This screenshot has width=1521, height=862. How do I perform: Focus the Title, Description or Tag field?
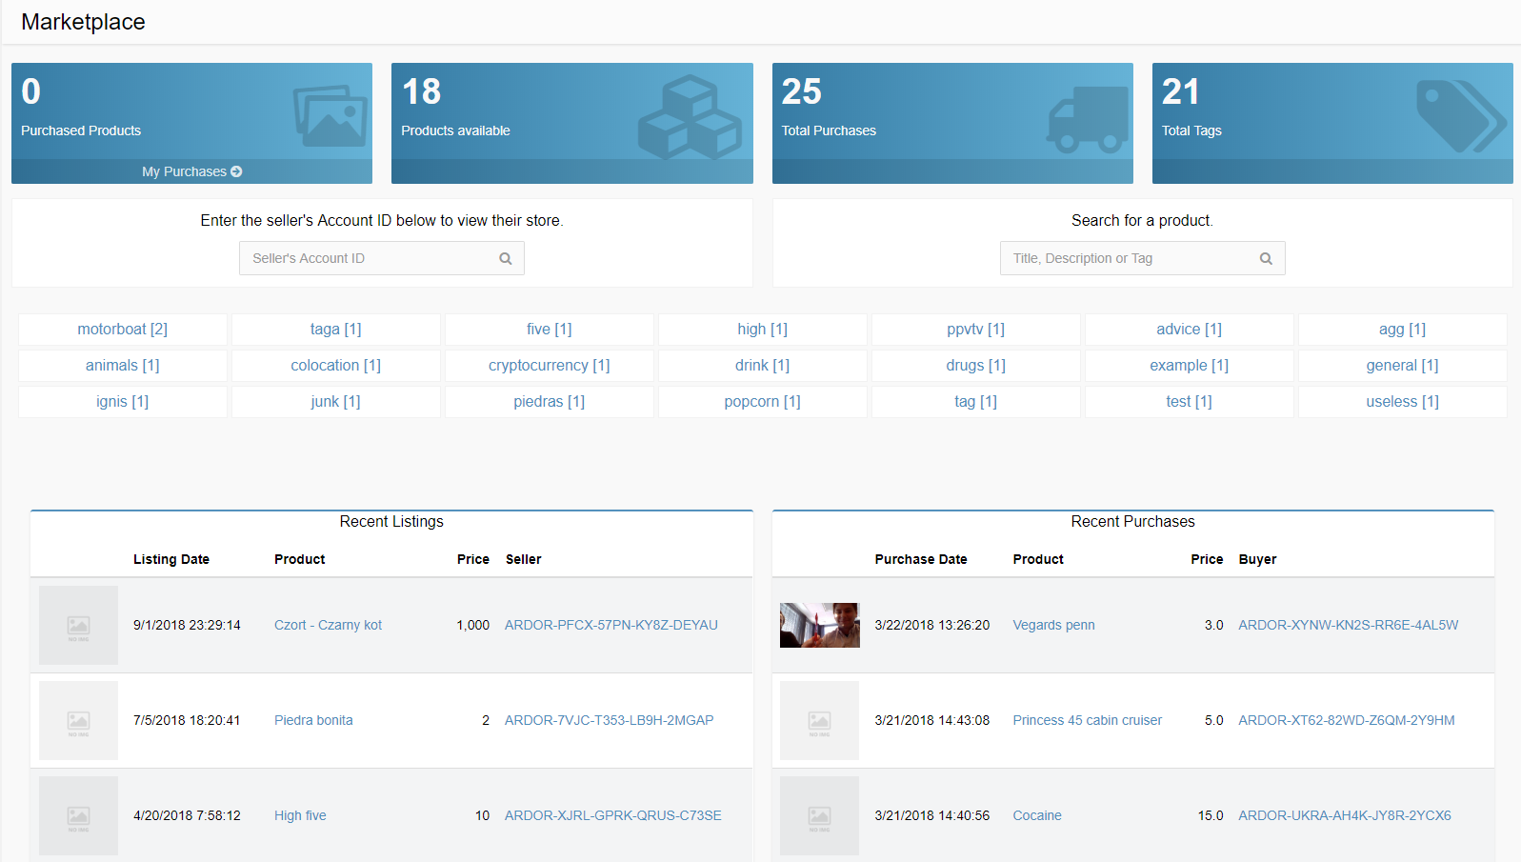(1130, 258)
